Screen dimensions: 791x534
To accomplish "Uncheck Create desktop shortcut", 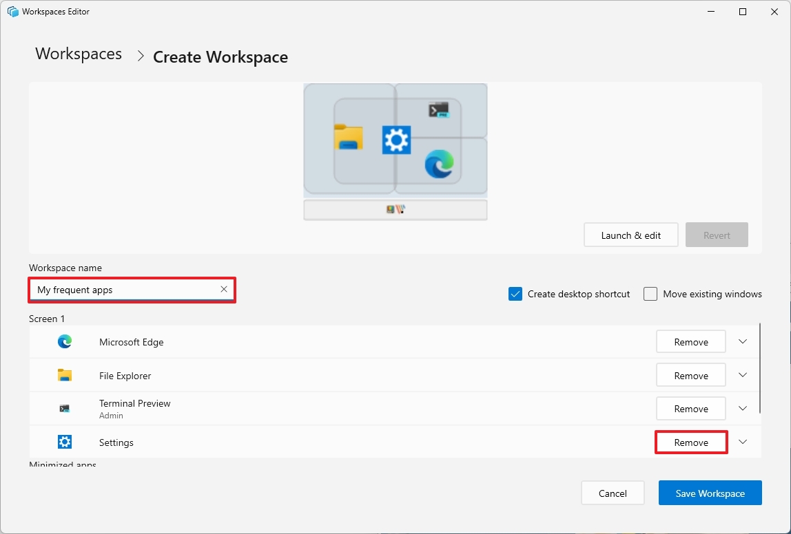I will pyautogui.click(x=515, y=294).
